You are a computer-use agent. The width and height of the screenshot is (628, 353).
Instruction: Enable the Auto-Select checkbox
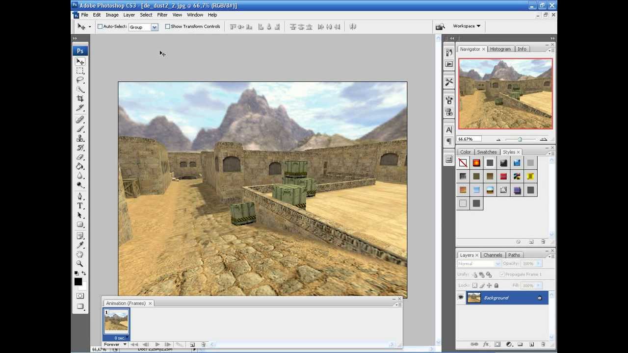click(100, 26)
